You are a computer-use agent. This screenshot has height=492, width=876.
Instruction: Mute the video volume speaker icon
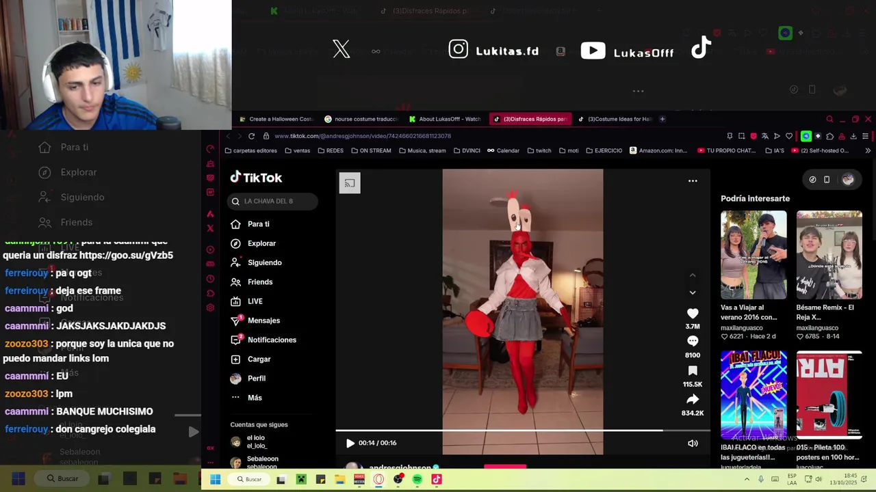click(x=693, y=443)
